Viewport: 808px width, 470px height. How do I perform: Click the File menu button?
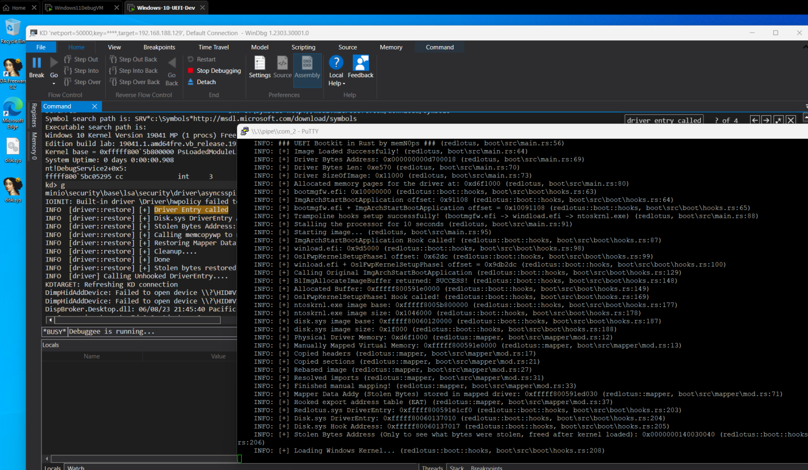(x=41, y=47)
